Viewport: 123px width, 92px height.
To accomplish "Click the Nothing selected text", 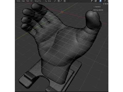I will click(98, 10).
